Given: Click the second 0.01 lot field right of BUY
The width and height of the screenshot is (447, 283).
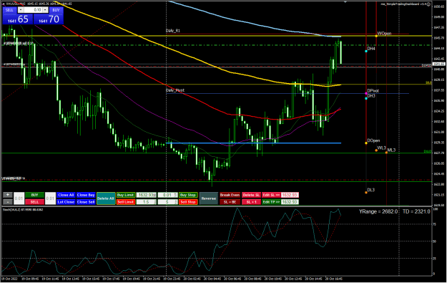Looking at the screenshot, I should 50,198.
